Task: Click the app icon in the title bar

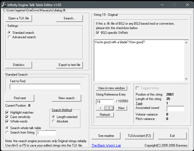Action: 4,5
